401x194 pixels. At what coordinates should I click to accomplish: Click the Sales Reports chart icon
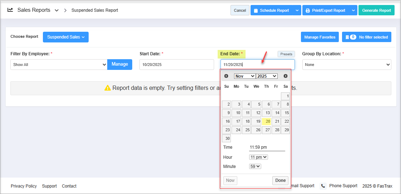click(10, 10)
